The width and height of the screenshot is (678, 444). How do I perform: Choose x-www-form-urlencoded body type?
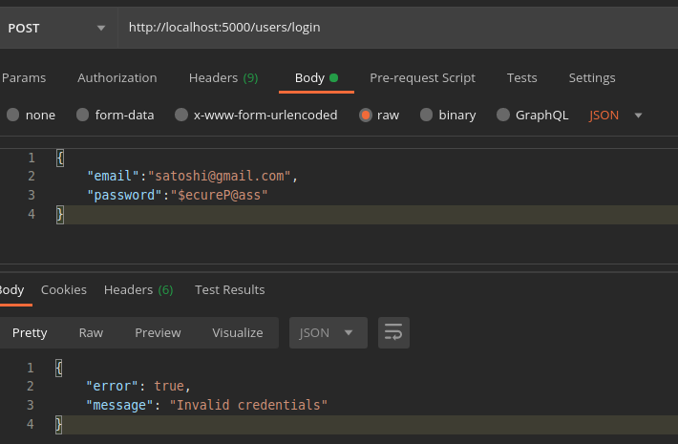point(181,115)
